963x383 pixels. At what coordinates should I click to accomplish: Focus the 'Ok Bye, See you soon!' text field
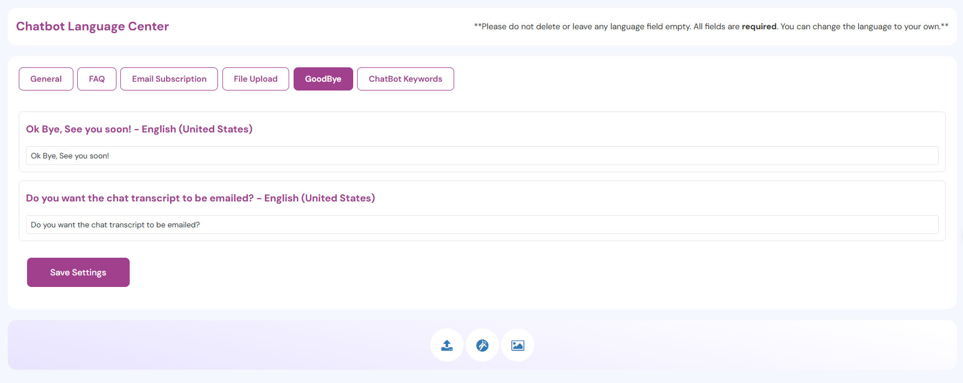[x=482, y=156]
